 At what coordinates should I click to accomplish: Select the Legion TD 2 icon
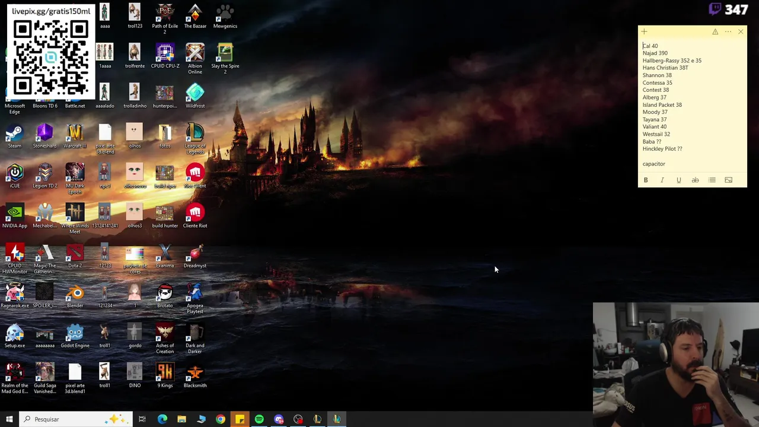pyautogui.click(x=44, y=176)
